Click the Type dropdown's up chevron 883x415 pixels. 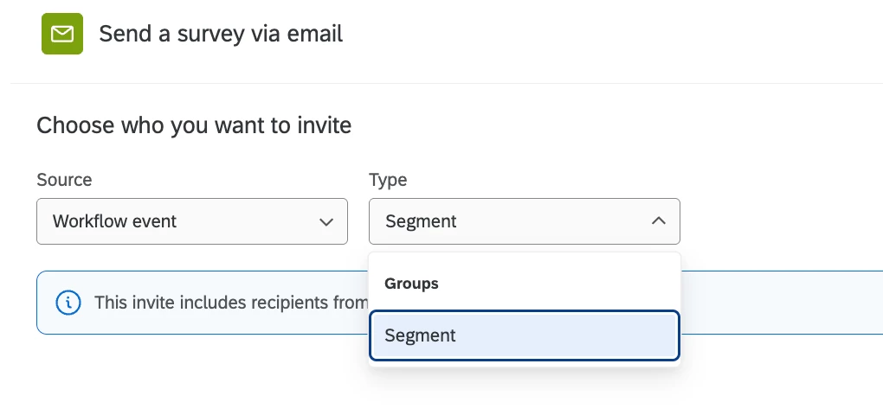659,221
